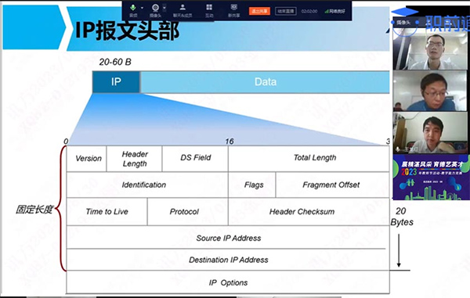Open the interaction grid icon
This screenshot has width=470, height=298.
(209, 10)
